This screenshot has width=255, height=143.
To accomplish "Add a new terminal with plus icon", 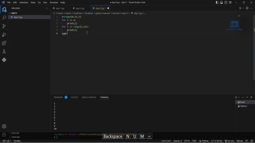I will point(236,97).
